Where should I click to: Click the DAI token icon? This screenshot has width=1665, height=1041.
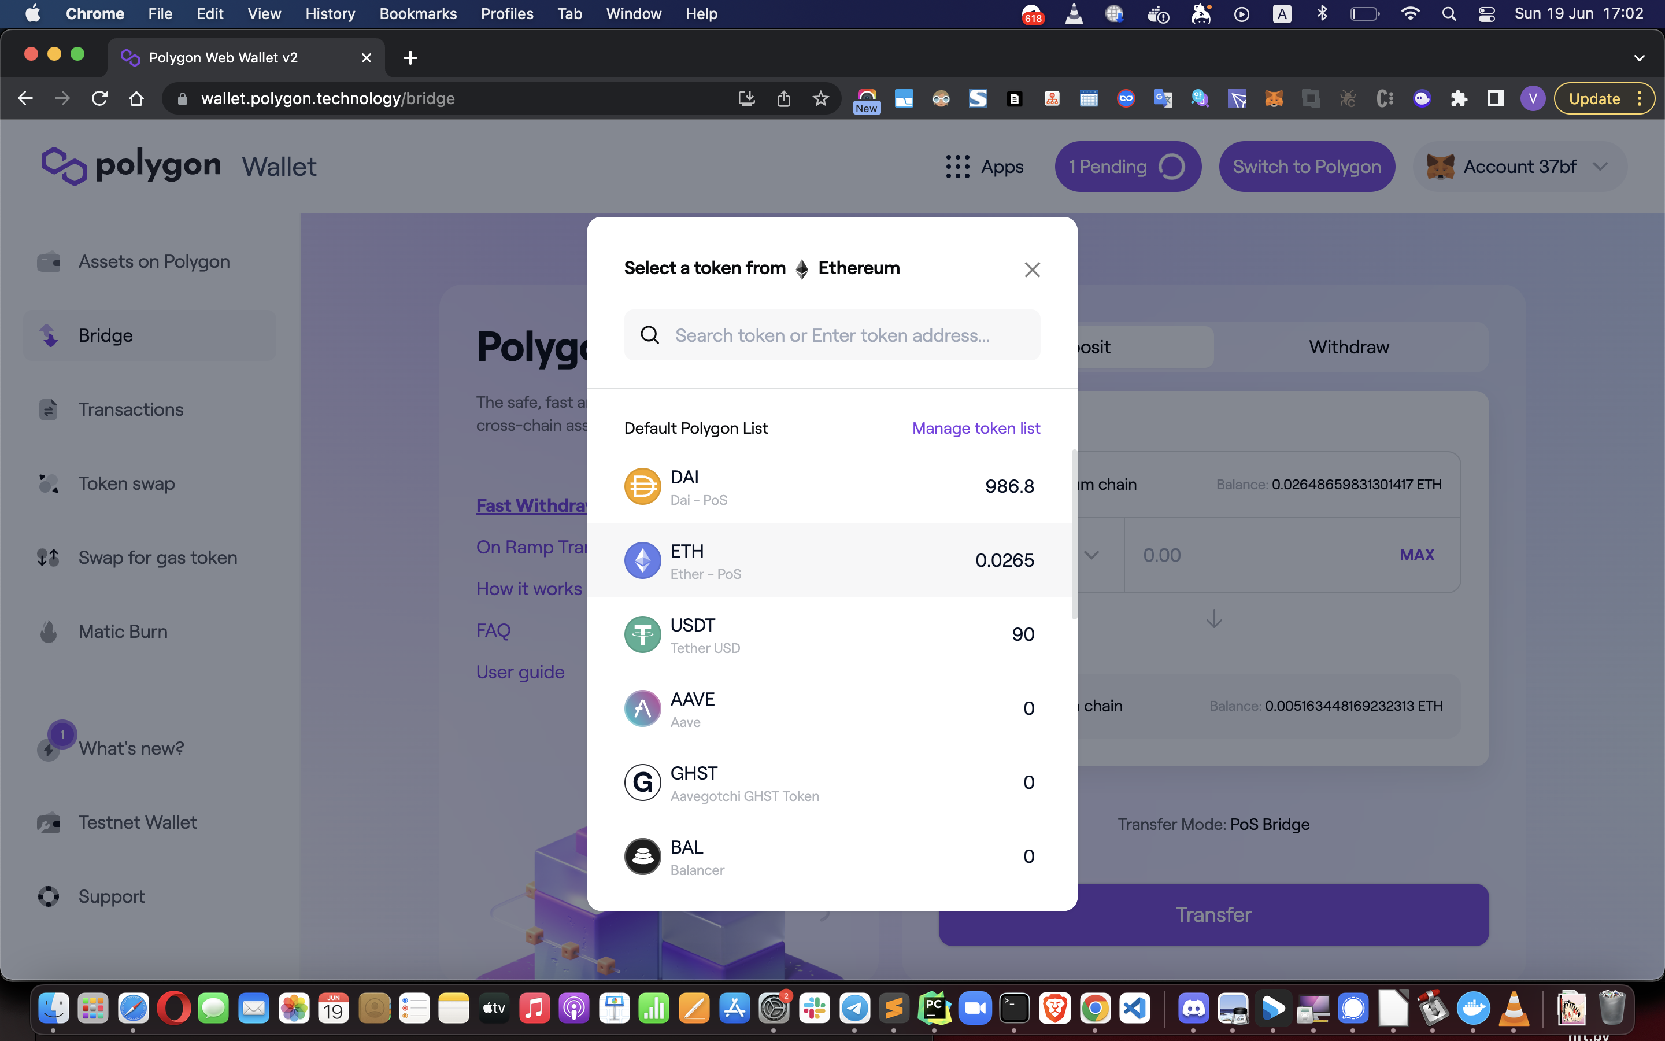[642, 486]
